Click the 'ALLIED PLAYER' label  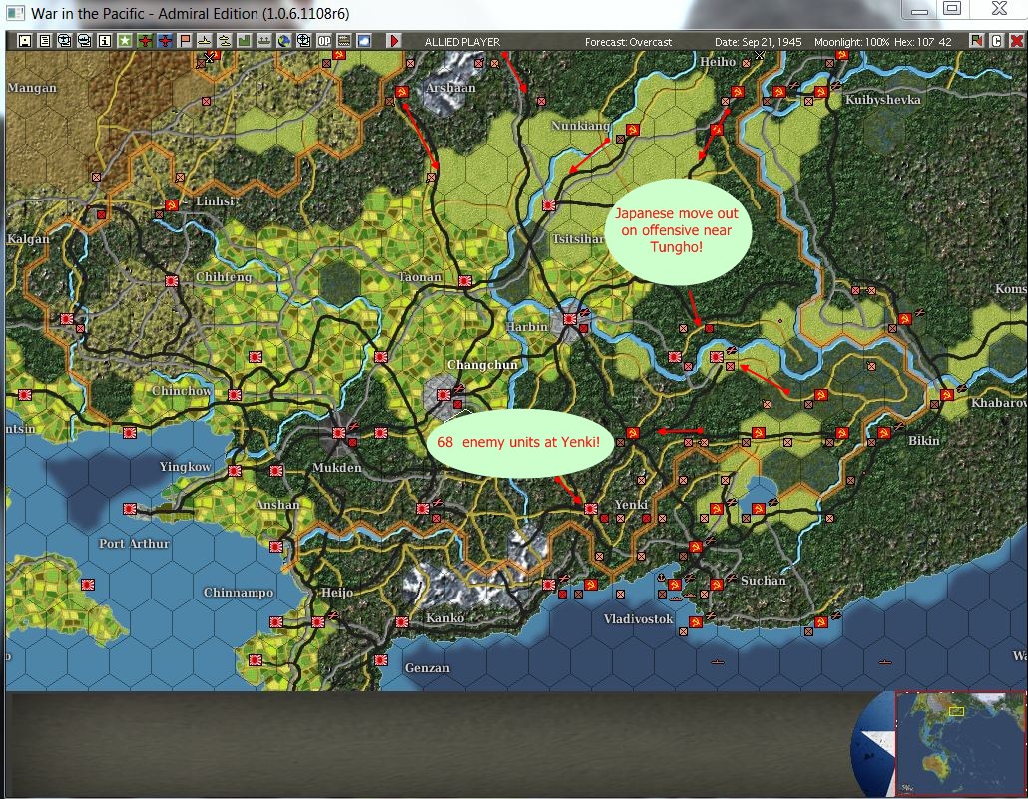pyautogui.click(x=462, y=41)
